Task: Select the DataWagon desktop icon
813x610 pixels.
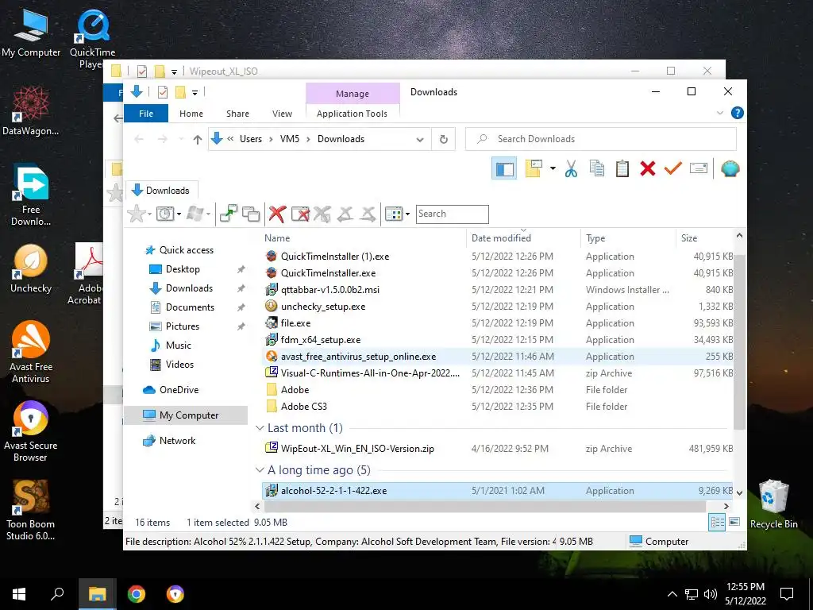Action: coord(31,111)
